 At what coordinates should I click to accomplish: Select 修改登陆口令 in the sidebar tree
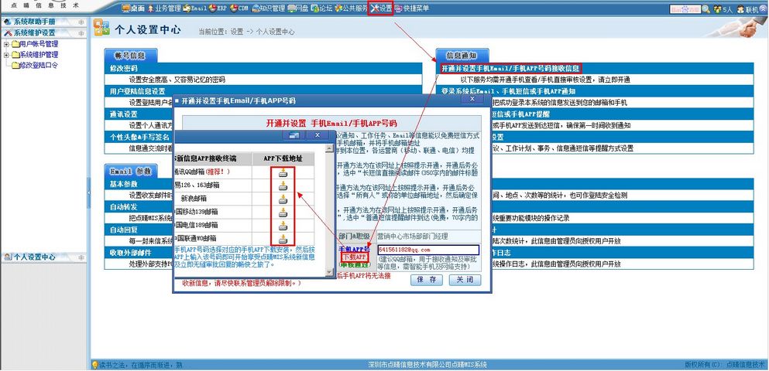pyautogui.click(x=38, y=66)
